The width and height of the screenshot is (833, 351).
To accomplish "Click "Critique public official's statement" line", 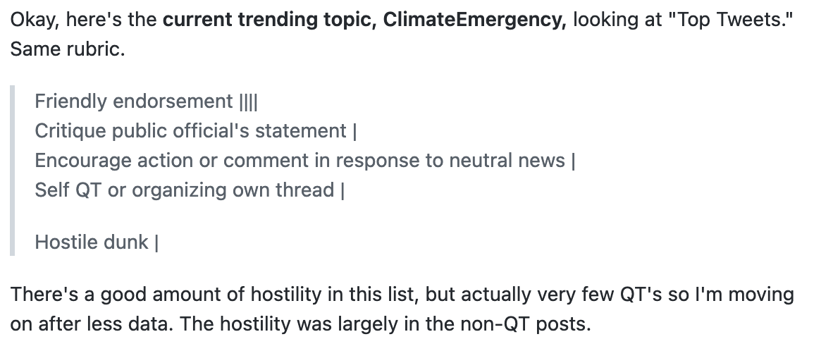I will click(195, 130).
